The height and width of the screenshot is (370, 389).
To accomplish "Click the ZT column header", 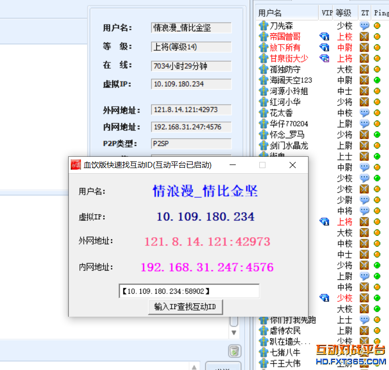I will (364, 13).
